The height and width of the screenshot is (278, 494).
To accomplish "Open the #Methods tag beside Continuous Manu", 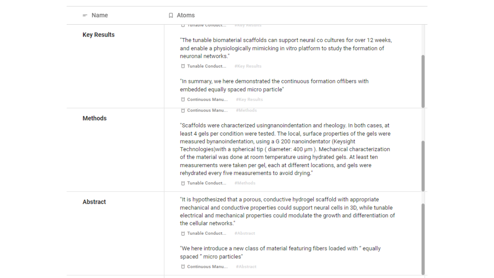I will coord(246,110).
